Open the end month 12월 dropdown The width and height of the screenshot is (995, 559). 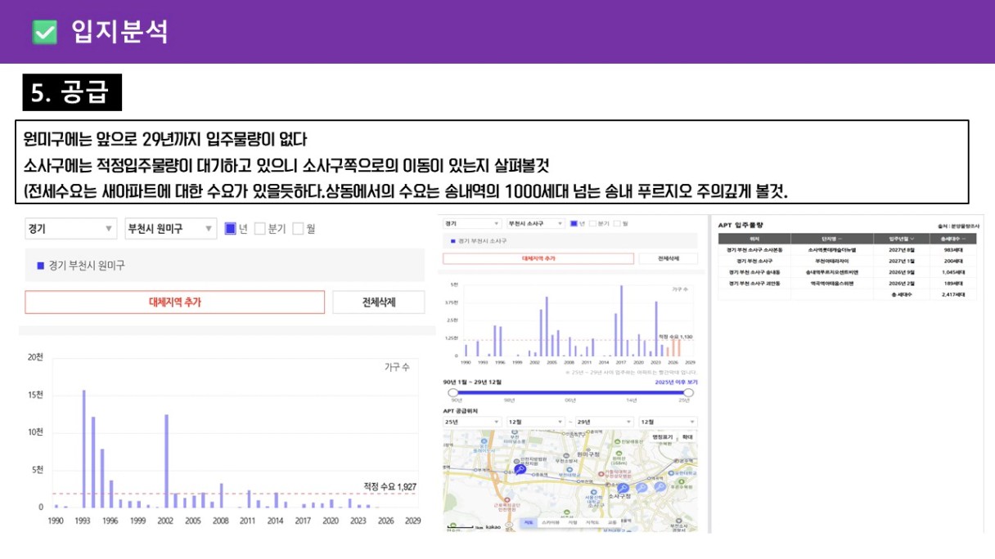click(669, 422)
